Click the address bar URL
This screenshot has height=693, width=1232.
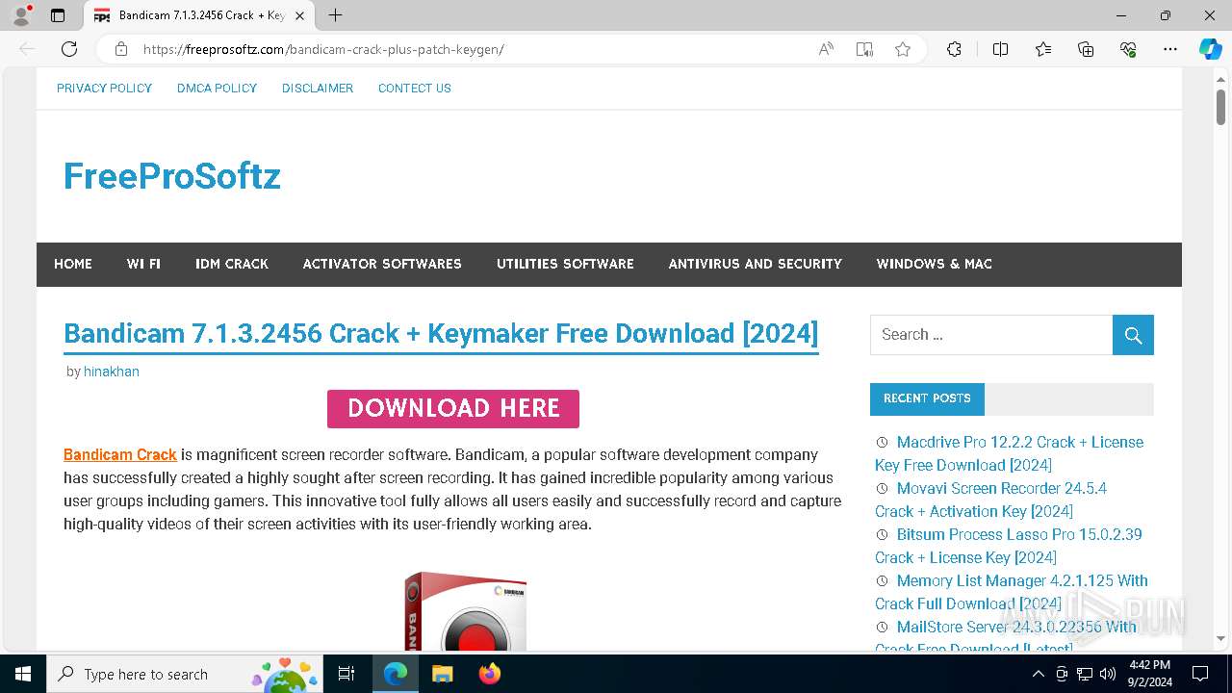[x=323, y=49]
